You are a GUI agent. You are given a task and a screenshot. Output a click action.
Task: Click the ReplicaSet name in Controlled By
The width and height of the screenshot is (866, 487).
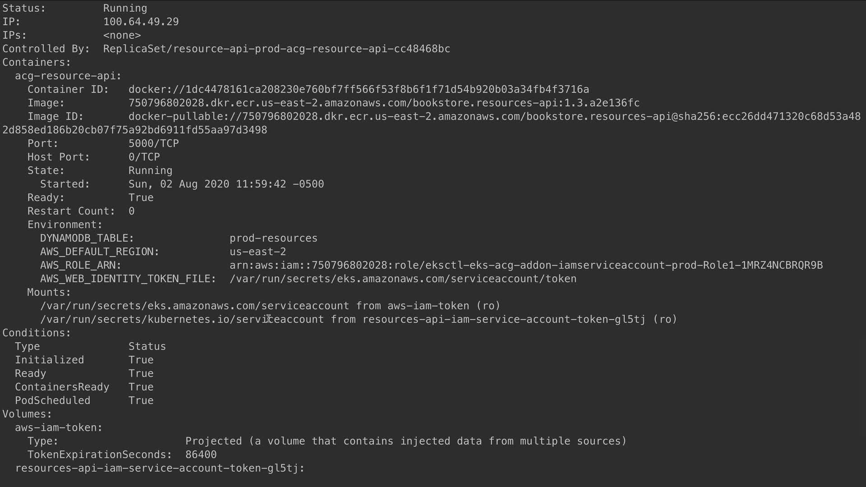coord(276,49)
